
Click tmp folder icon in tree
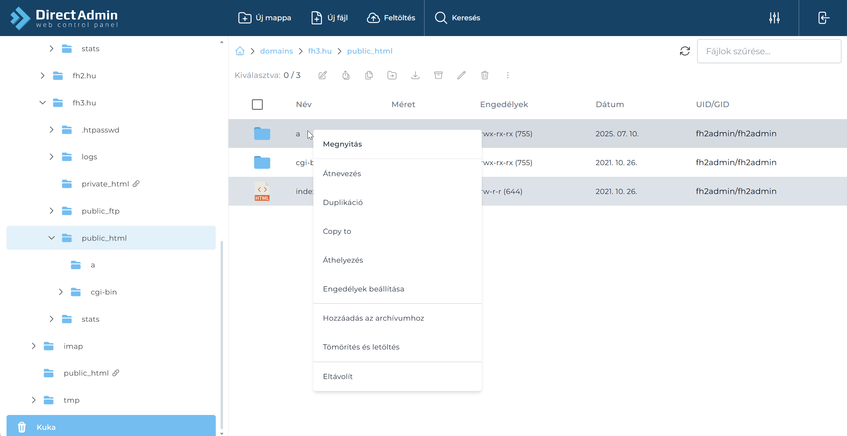(49, 400)
